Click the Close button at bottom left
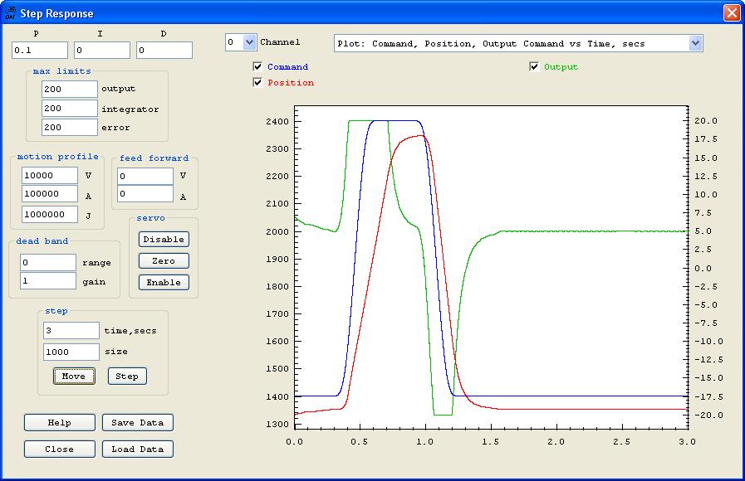 click(x=59, y=449)
